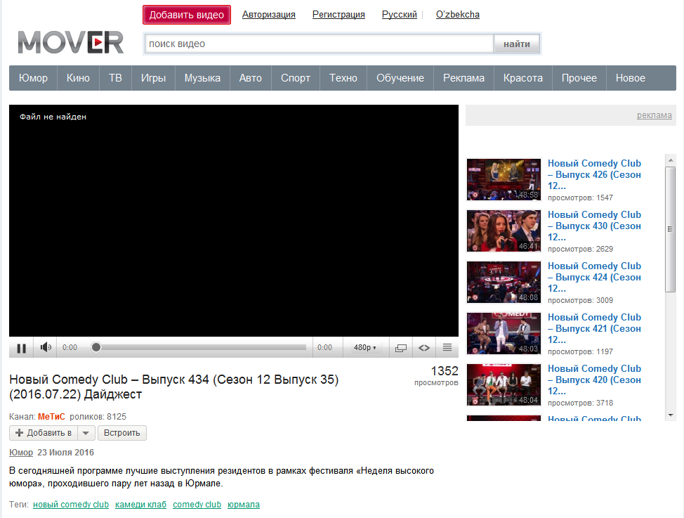
Task: Open the player playlist menu icon
Action: (447, 347)
